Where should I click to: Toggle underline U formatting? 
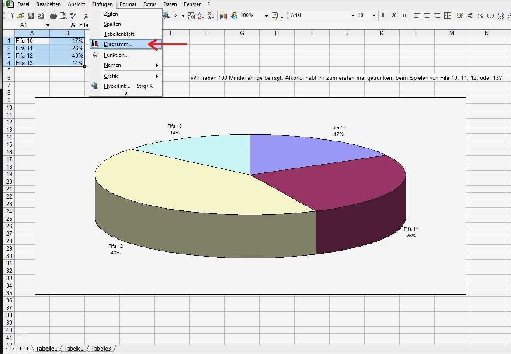(404, 16)
